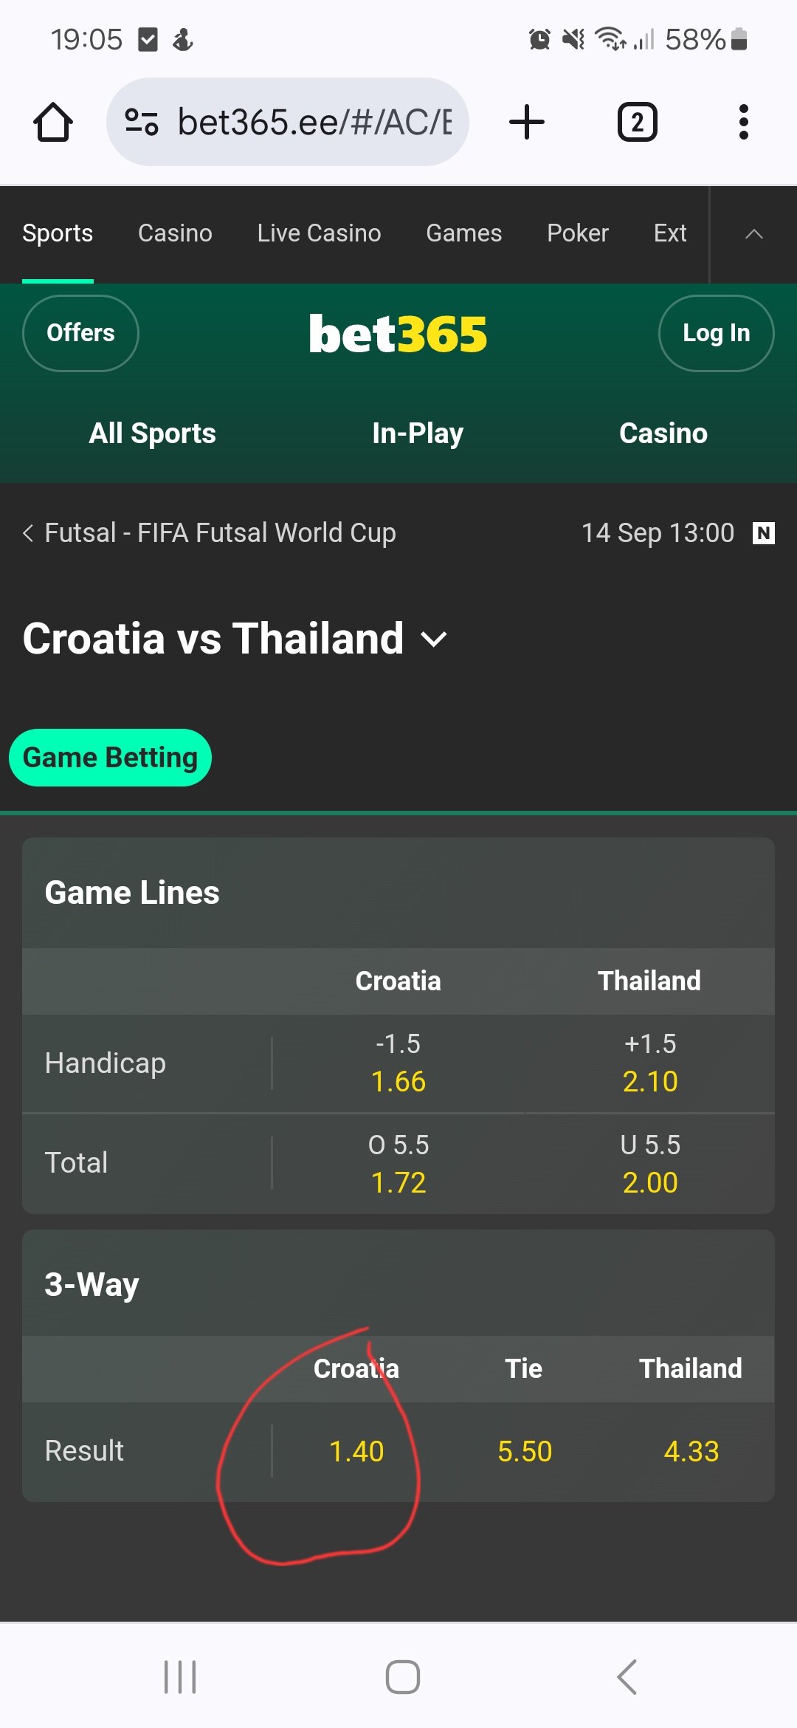Switch to the Live Casino tab
The height and width of the screenshot is (1728, 797).
click(x=319, y=233)
